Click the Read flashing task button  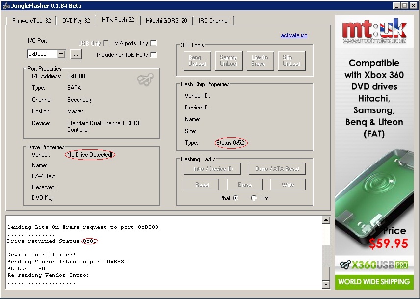click(x=202, y=185)
